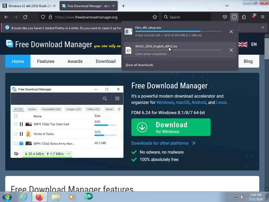Screen dimensions: 269x202
Task: Cancel the fdm_x64_setup.exe download
Action: (x=231, y=32)
